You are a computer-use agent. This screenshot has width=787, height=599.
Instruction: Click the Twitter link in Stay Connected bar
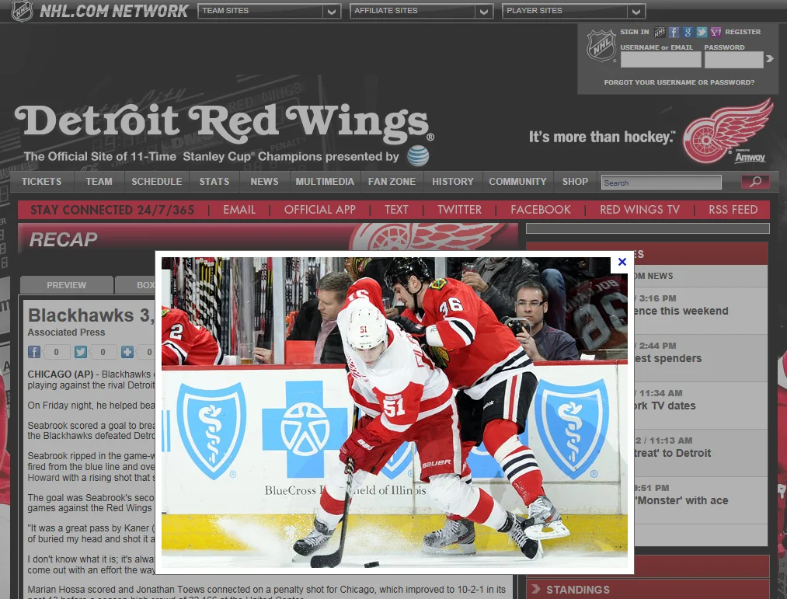(459, 209)
